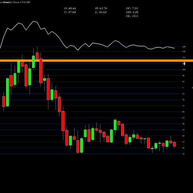Click the rightmost red candlestick
Viewport: 193px width, 193px height.
pyautogui.click(x=174, y=144)
